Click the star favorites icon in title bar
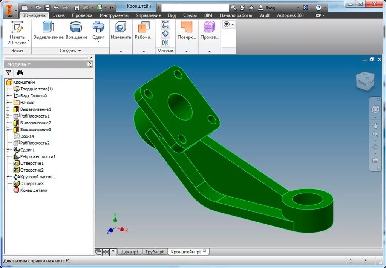Screen dimensions: 386x268 [x=251, y=8]
